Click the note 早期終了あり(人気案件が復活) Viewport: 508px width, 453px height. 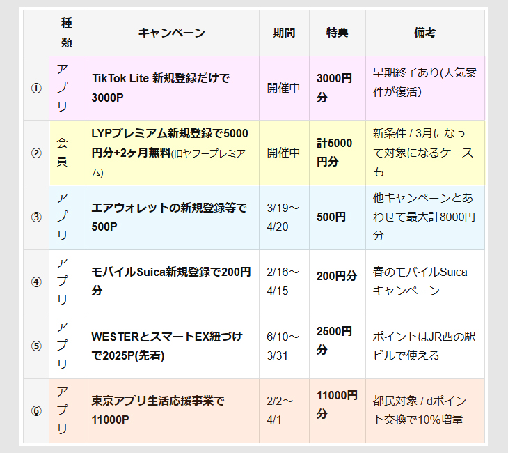pos(424,82)
